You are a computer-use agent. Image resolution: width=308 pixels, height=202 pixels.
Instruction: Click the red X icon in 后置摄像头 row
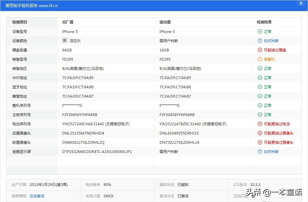point(260,133)
